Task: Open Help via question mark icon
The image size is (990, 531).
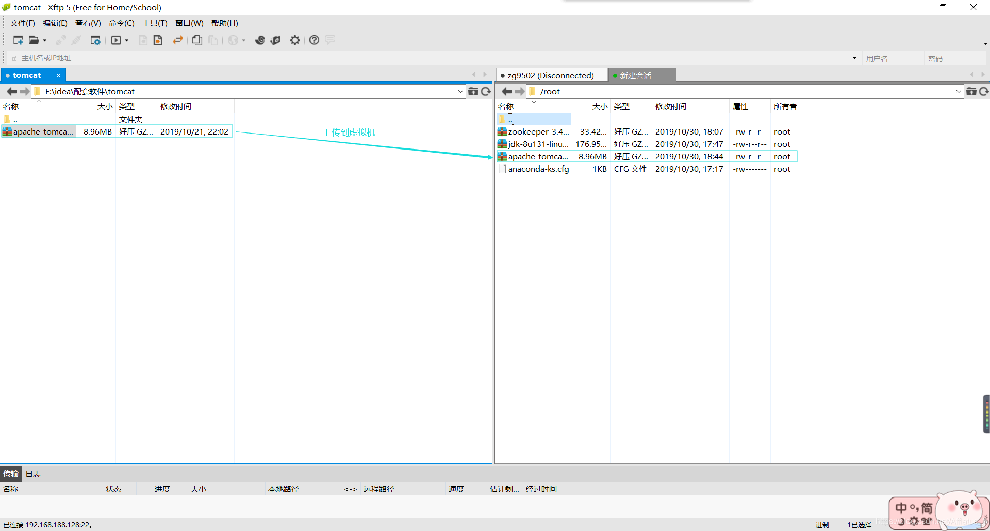Action: point(314,40)
